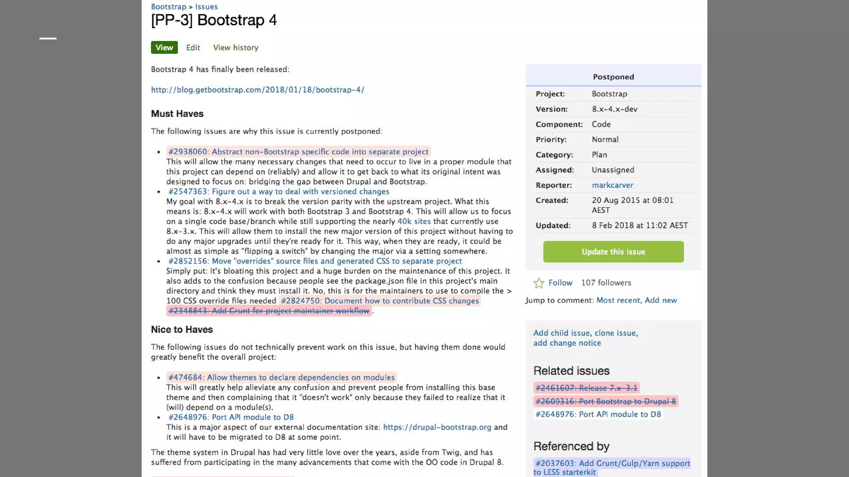Click the clone issue link
The height and width of the screenshot is (477, 849).
point(615,333)
